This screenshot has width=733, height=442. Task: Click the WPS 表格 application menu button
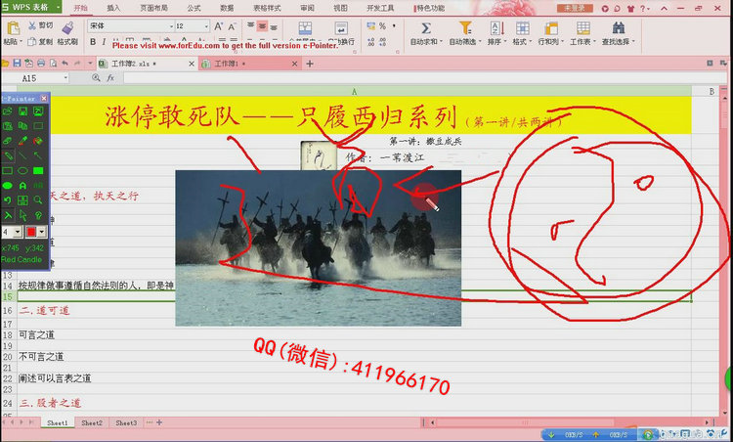(x=31, y=7)
